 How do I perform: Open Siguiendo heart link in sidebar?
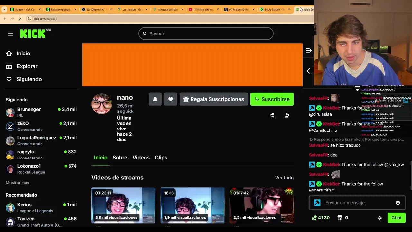[24, 79]
